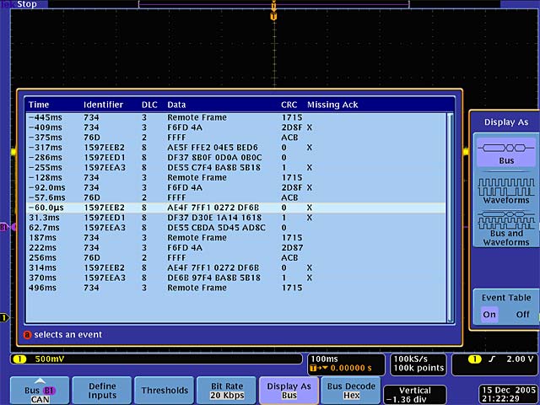Select the event row at 31.3ms

236,218
